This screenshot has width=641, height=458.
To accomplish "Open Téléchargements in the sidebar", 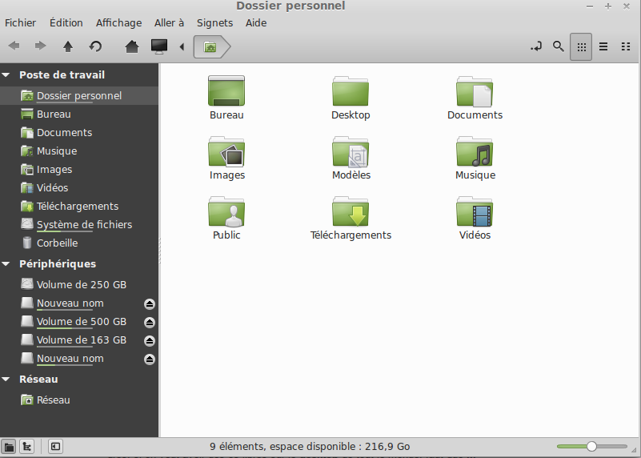I will (79, 206).
